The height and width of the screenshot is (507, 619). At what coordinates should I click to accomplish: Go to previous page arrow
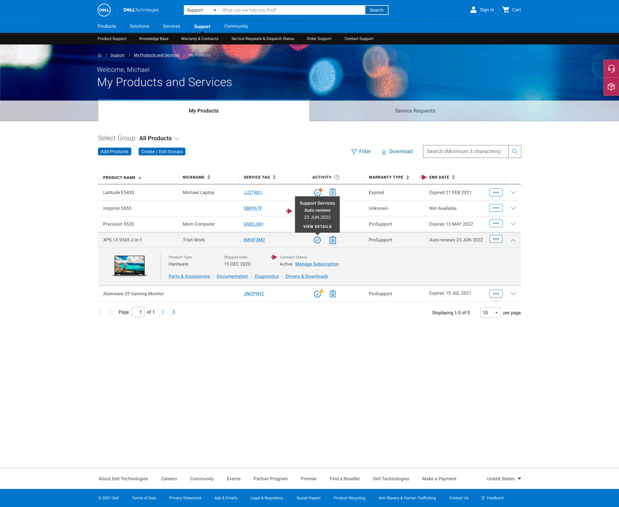[x=111, y=312]
